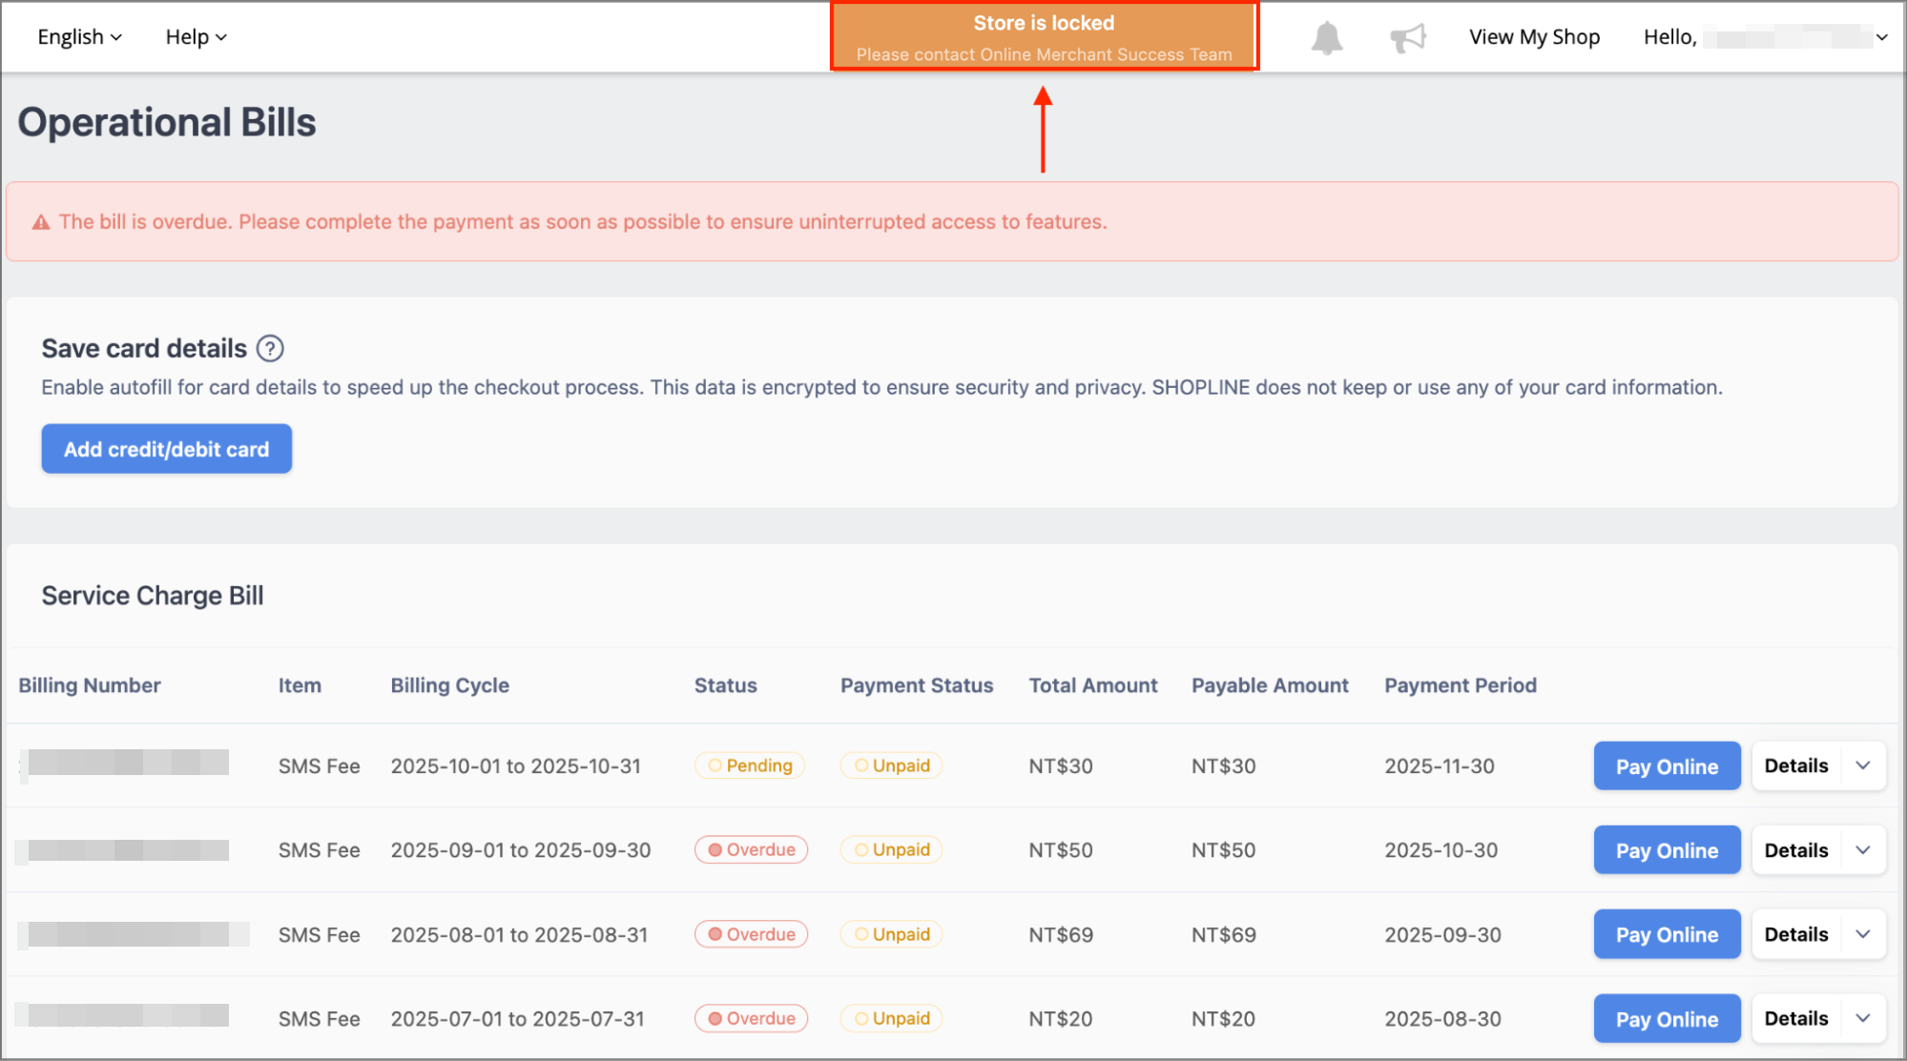The height and width of the screenshot is (1061, 1907).
Task: Click warning triangle icon in overdue alert
Action: tap(41, 222)
